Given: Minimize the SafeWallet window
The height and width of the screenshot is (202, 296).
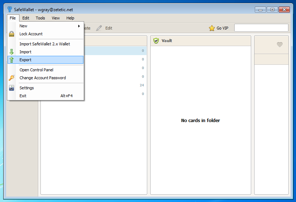Looking at the screenshot, I should click(260, 10).
